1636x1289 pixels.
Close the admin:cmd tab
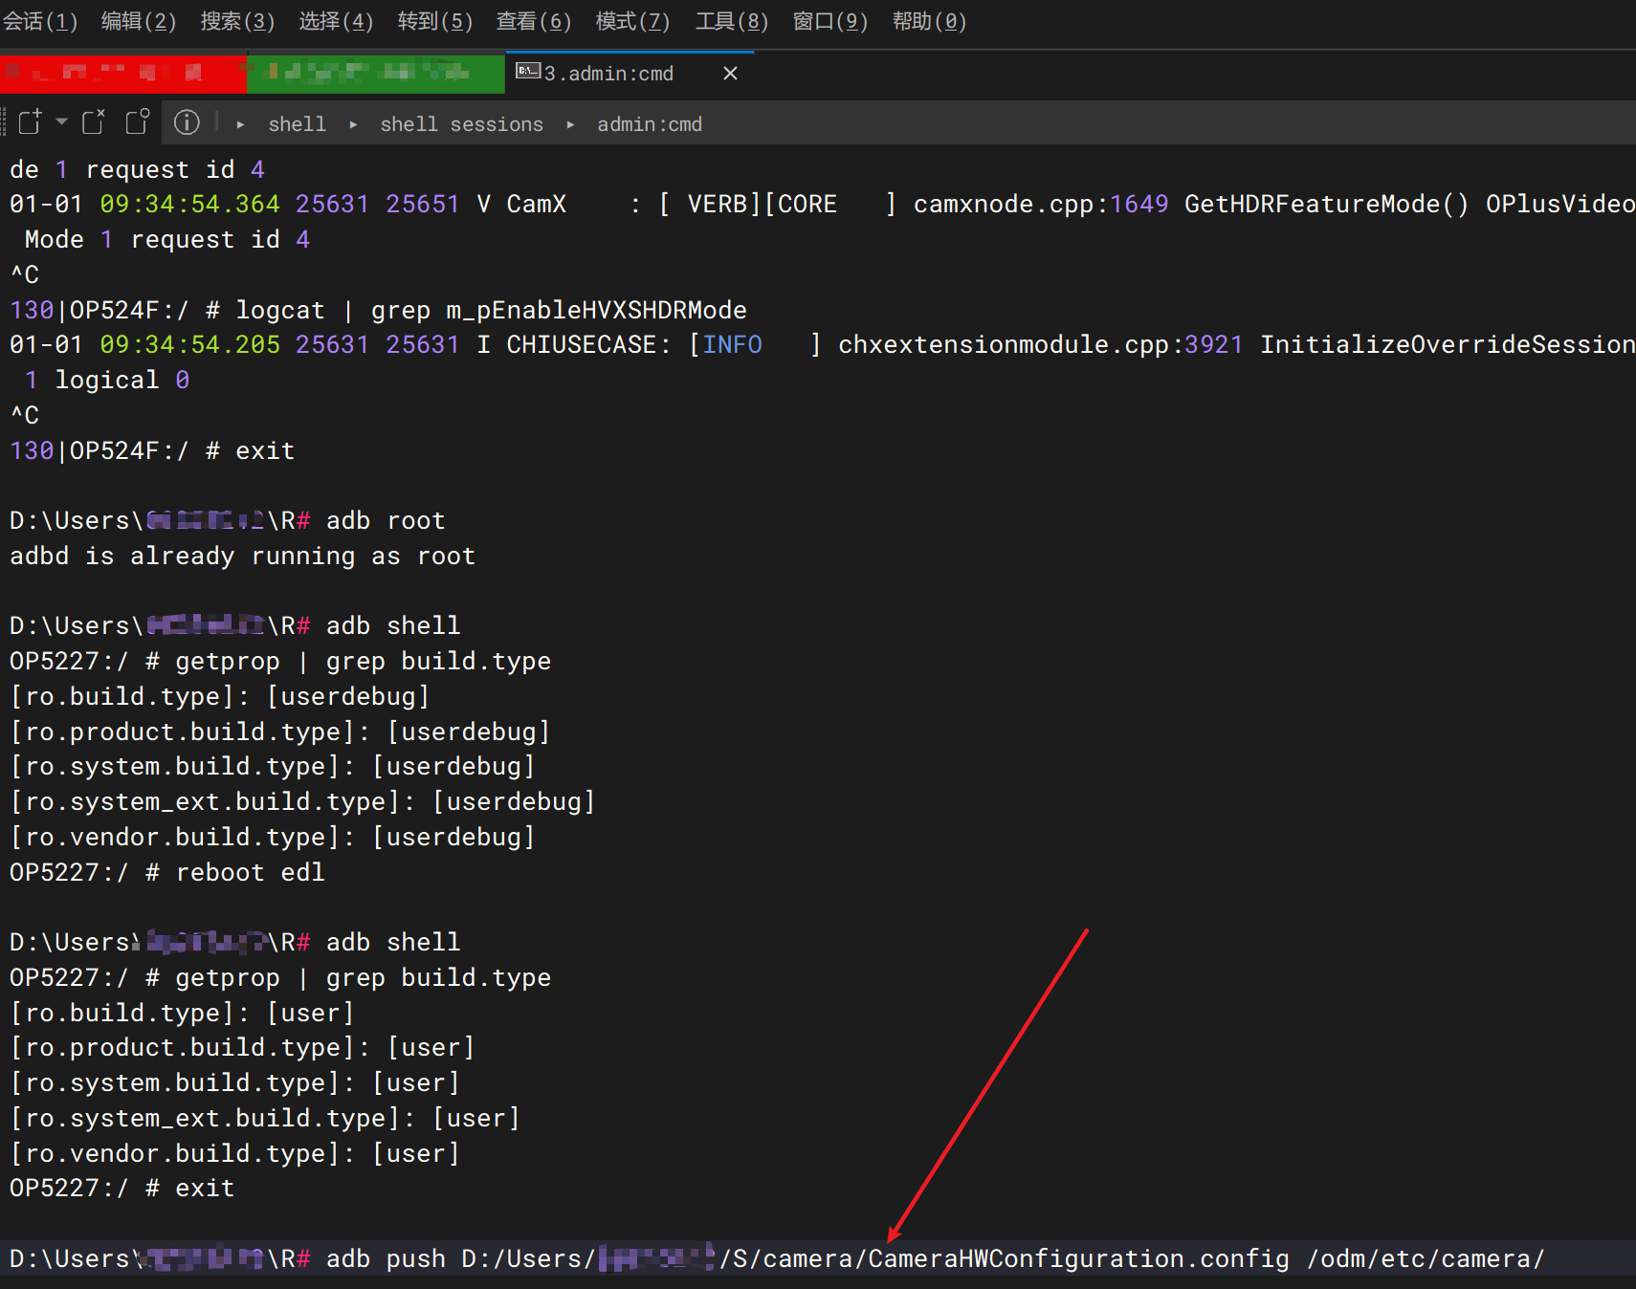tap(730, 73)
